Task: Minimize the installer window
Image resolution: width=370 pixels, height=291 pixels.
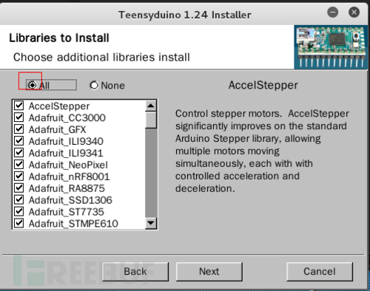Action: pos(332,12)
